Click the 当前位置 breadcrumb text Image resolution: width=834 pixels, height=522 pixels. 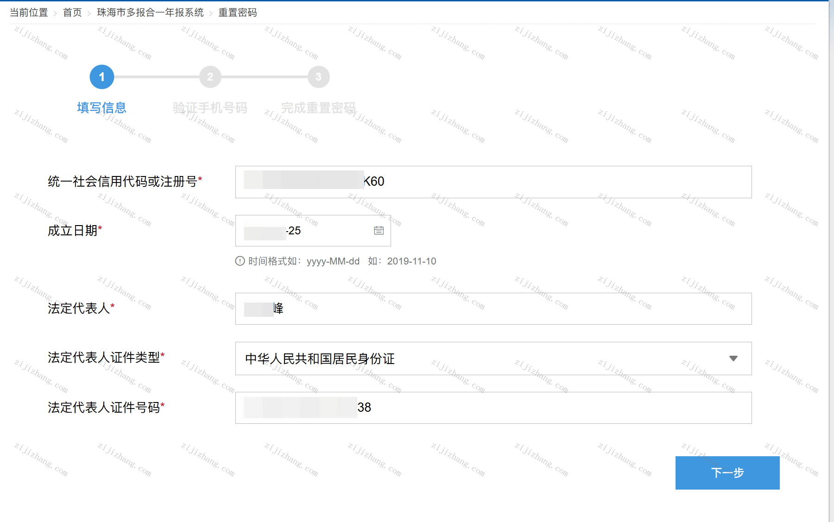pos(29,13)
